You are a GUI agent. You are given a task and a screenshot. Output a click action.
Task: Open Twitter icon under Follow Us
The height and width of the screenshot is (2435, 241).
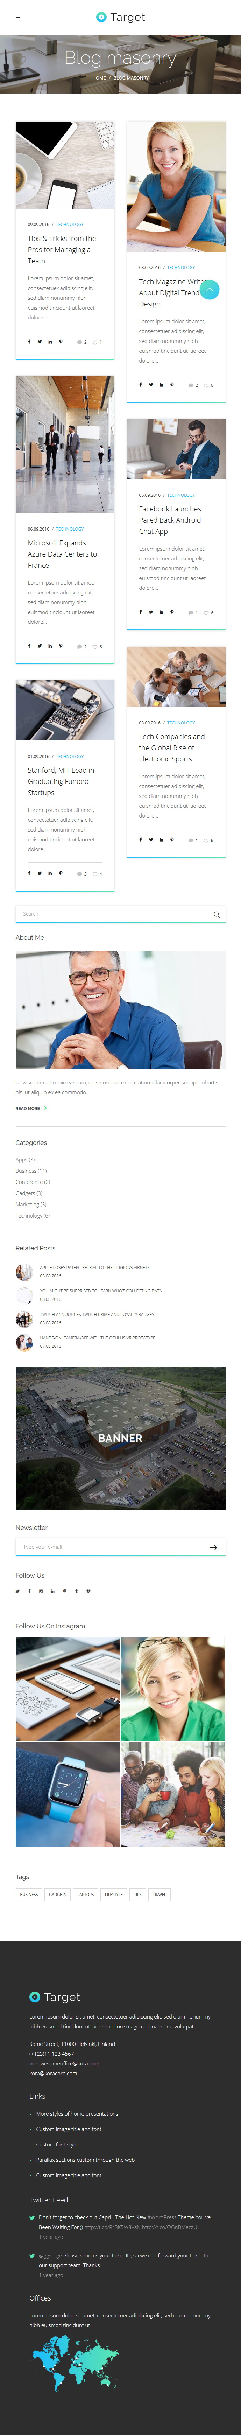(x=17, y=1591)
